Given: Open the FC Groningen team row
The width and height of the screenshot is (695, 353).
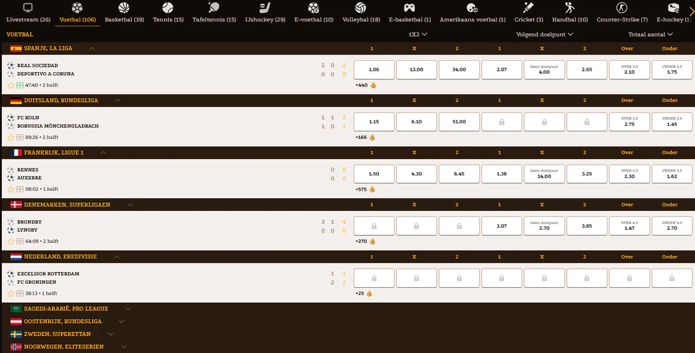Looking at the screenshot, I should (x=36, y=282).
